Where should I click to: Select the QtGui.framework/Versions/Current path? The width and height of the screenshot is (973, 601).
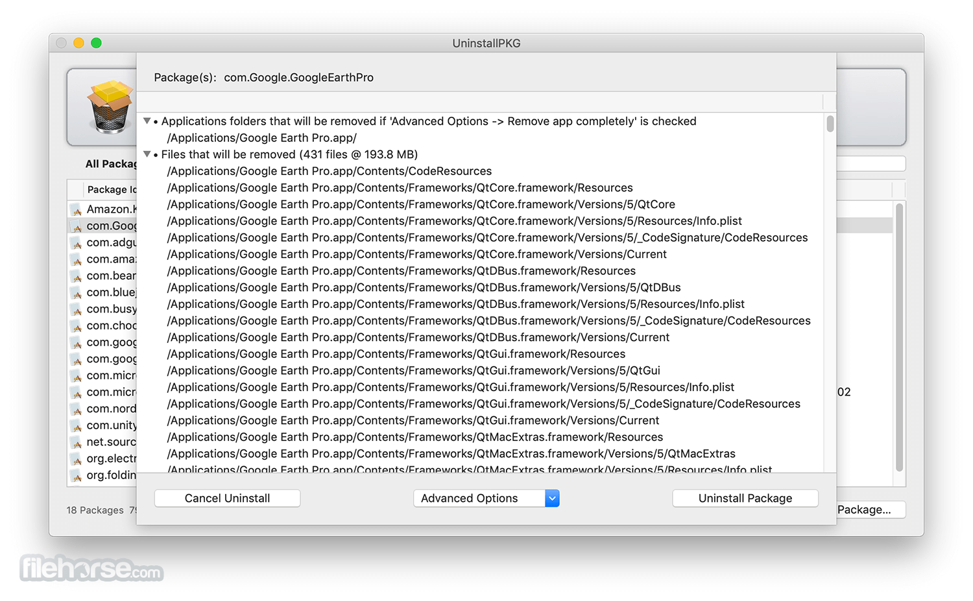click(x=413, y=421)
